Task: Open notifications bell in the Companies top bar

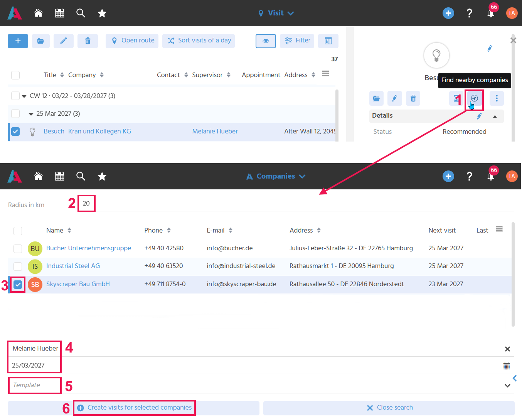Action: 491,177
